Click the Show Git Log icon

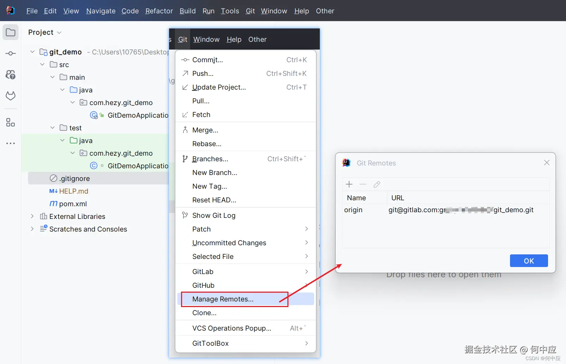[x=185, y=215]
